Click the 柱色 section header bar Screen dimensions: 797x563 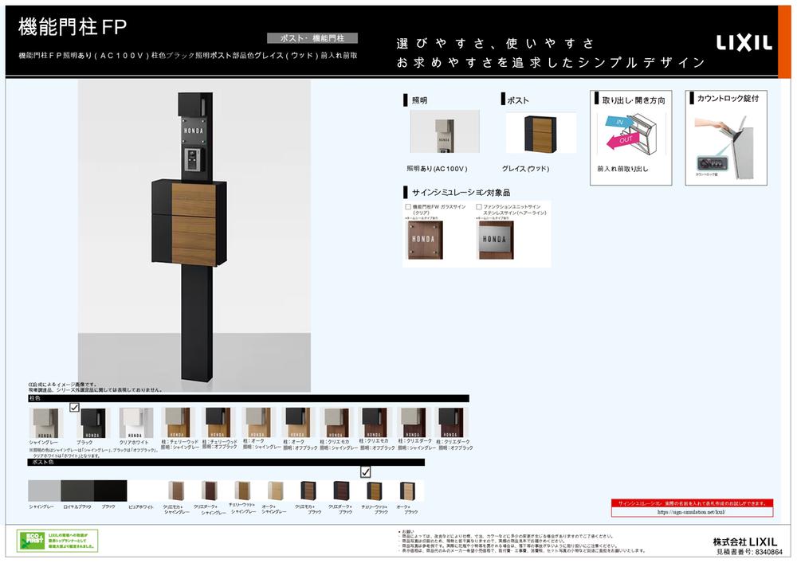pyautogui.click(x=248, y=397)
